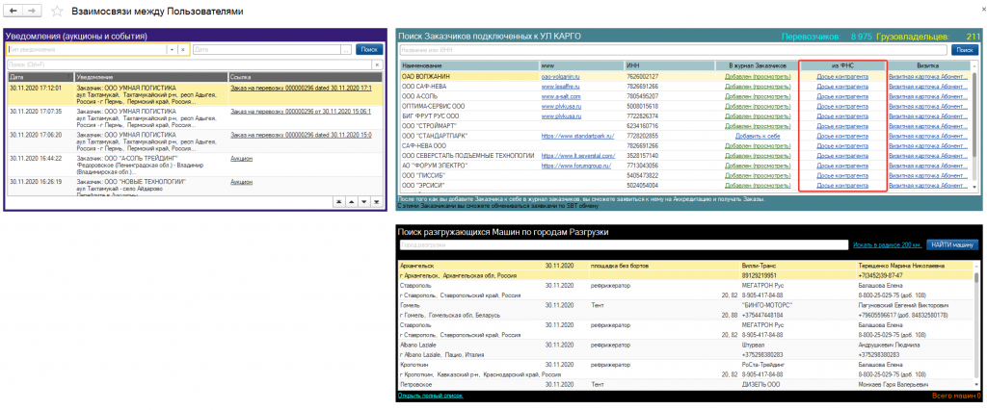Click vehicle list bottom scrollbar arrow
987x410 pixels.
tap(977, 385)
